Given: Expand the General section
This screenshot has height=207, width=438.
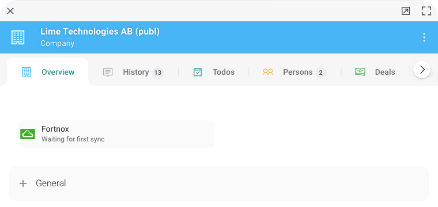Looking at the screenshot, I should pyautogui.click(x=219, y=183).
